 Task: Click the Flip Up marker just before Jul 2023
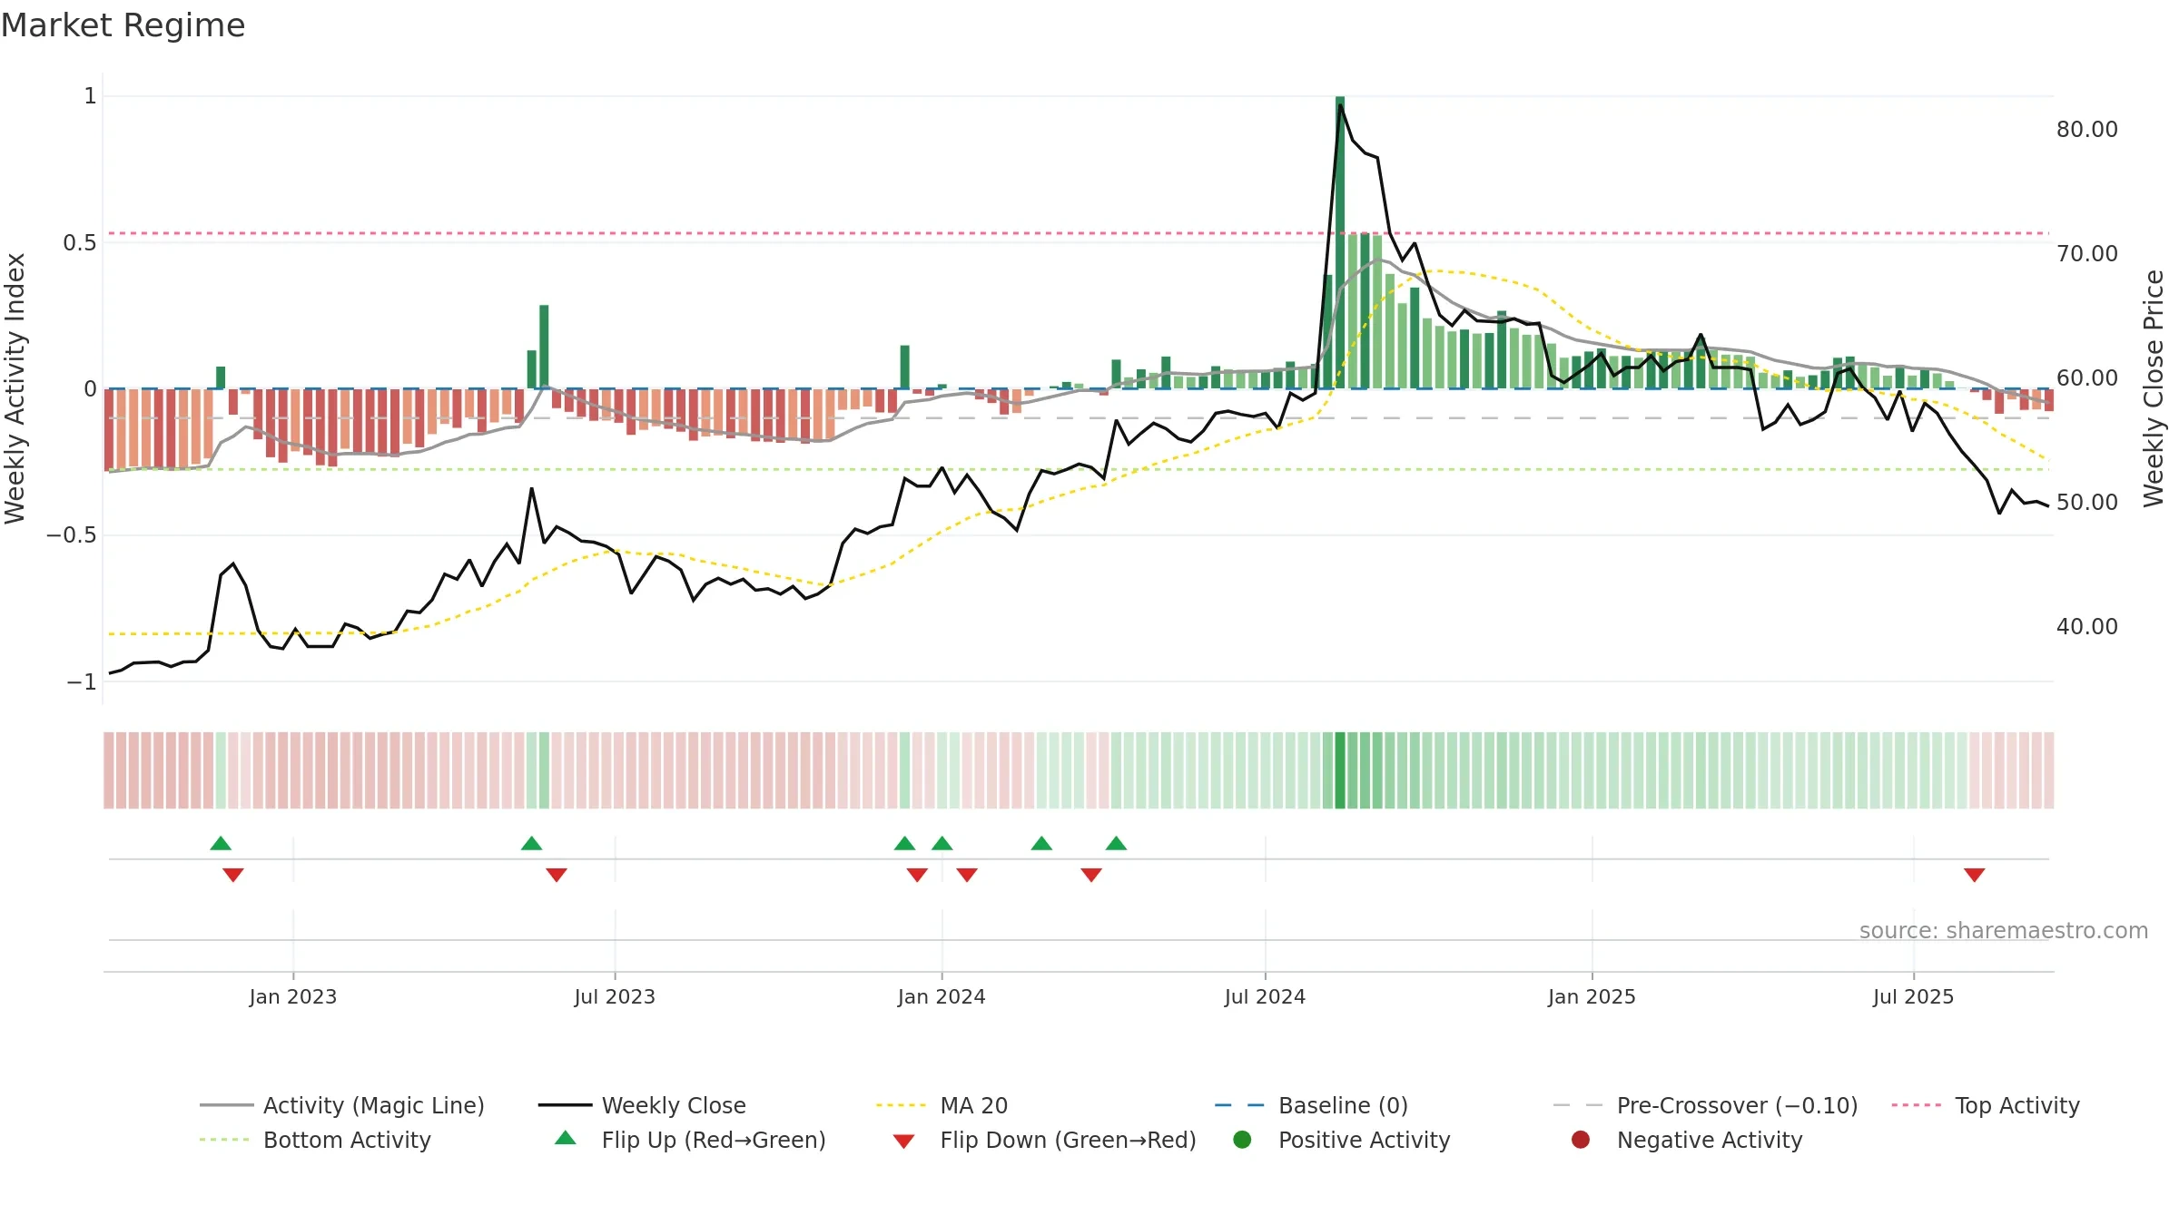click(532, 843)
